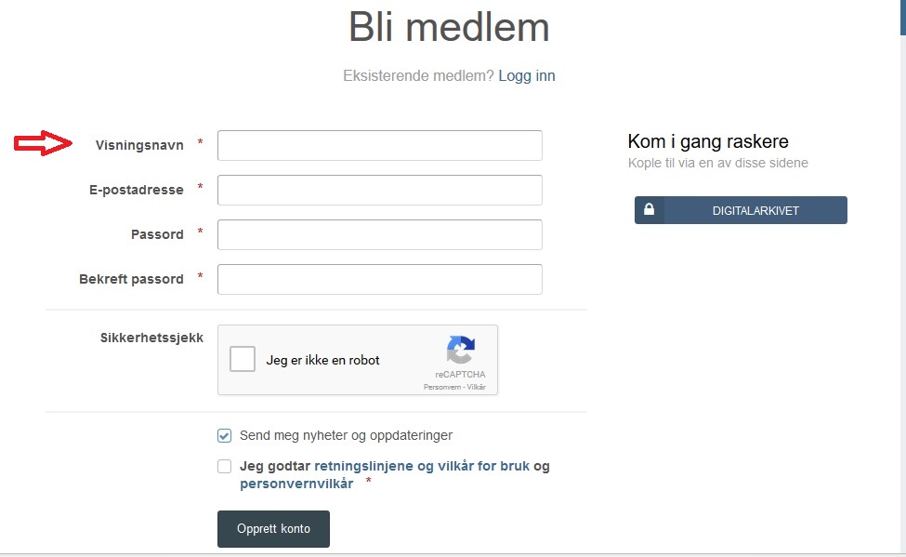906x557 pixels.
Task: Open 'retningslinjene og vilkår for bruk' link
Action: click(x=422, y=466)
